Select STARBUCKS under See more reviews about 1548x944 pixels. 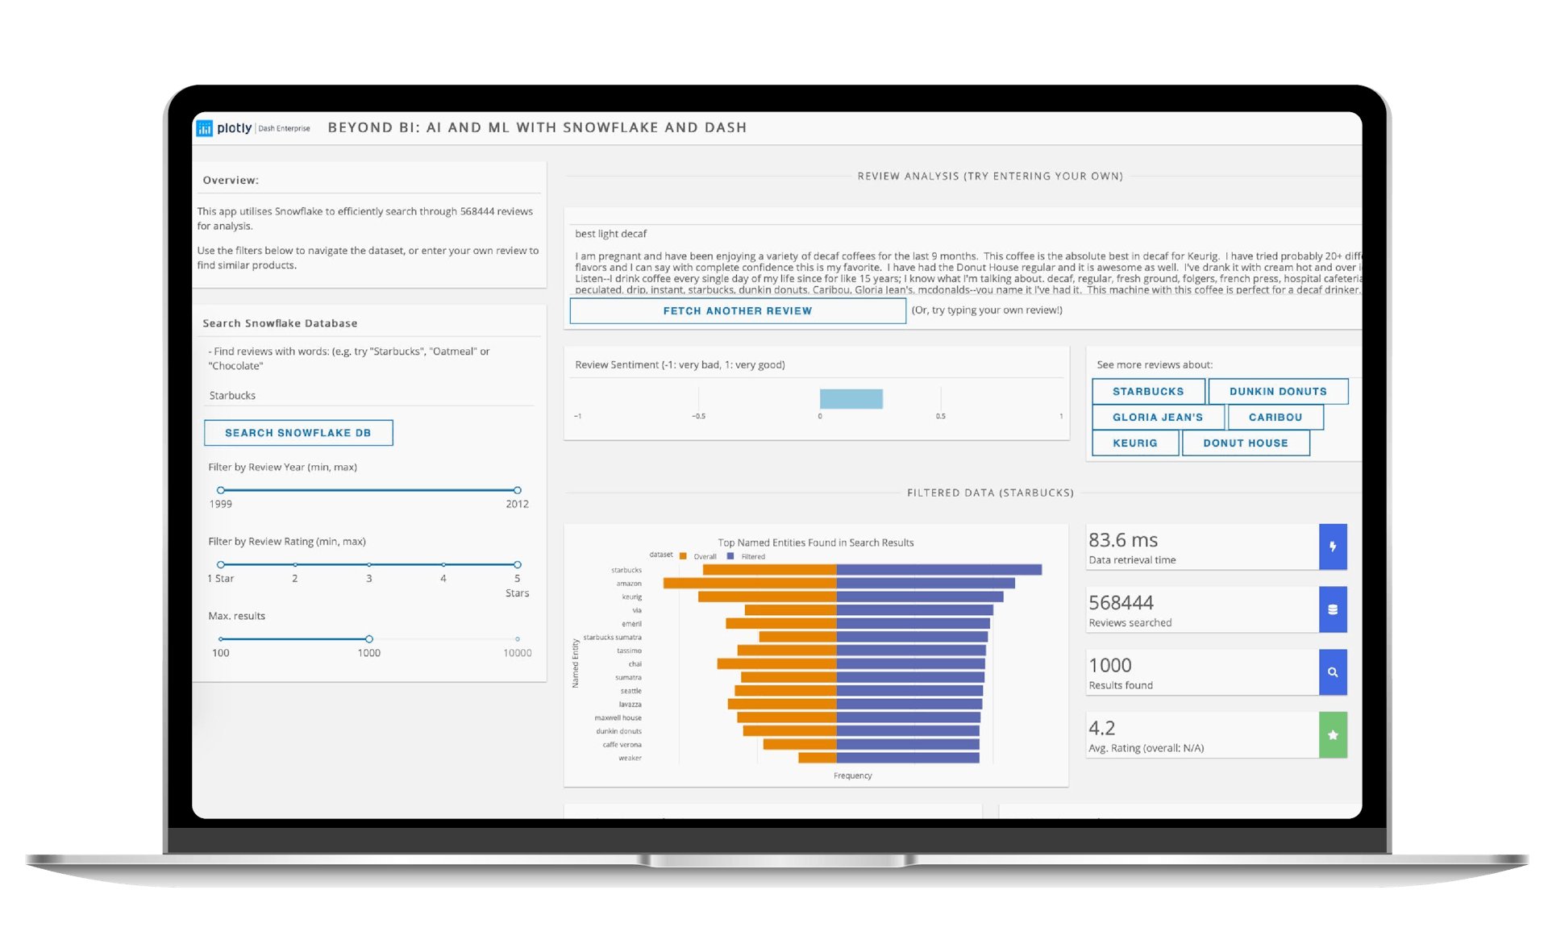(x=1148, y=391)
